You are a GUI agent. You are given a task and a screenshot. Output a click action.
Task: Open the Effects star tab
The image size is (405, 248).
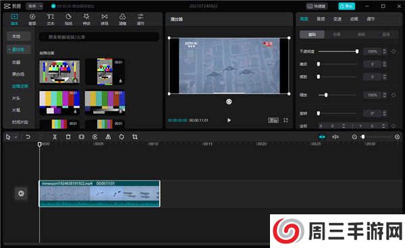[86, 20]
